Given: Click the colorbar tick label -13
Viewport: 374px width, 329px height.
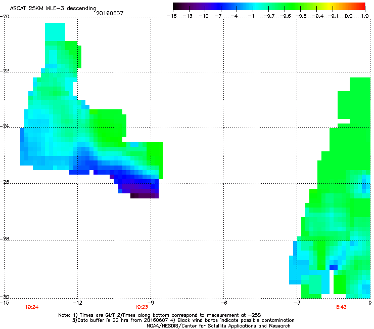Looking at the screenshot, I should click(x=188, y=16).
